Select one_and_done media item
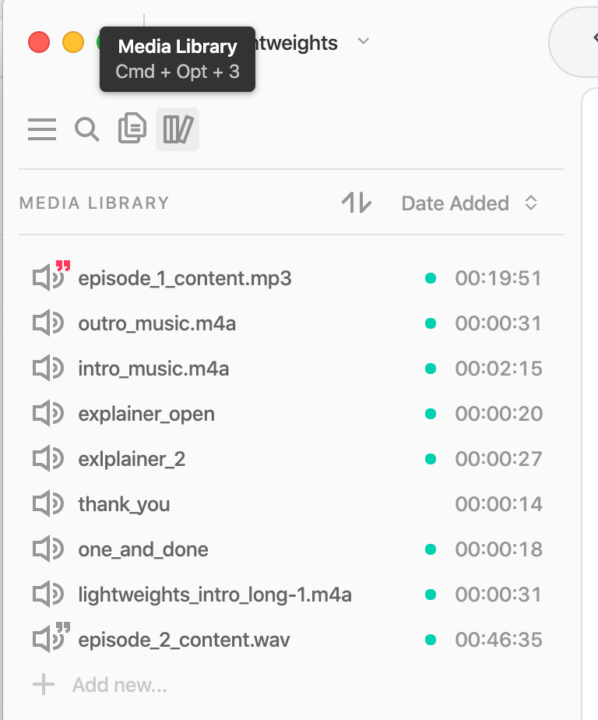Viewport: 598px width, 720px height. [143, 549]
